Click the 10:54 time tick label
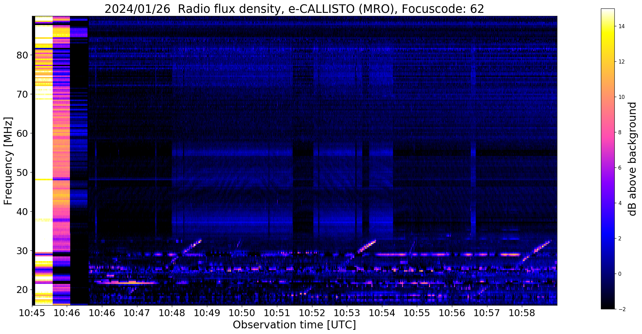Viewport: 642px width, 334px height. coord(382,313)
